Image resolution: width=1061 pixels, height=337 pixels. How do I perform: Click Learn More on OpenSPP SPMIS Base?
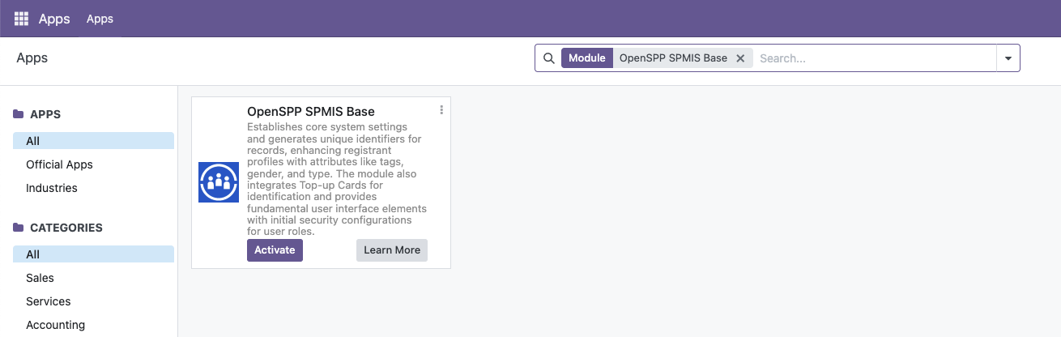pos(392,250)
